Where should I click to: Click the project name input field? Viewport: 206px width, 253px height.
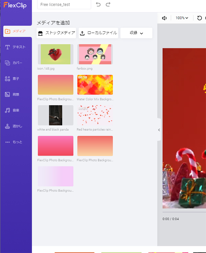click(x=64, y=4)
